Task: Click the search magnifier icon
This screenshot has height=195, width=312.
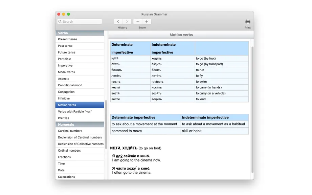Action: point(60,21)
